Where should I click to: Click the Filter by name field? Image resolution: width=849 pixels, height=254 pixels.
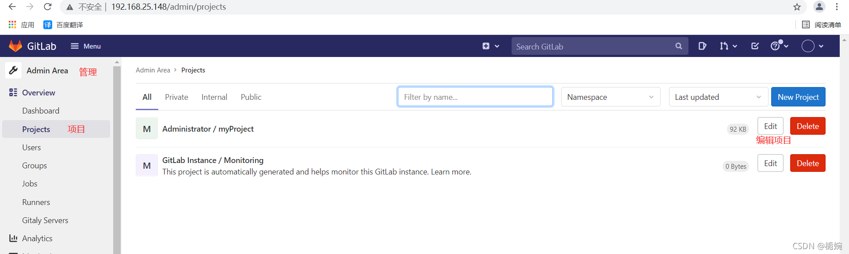tap(475, 97)
